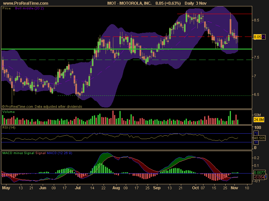269x201 pixels.
Task: Click the 8.05 (+0.63%) quote in header
Action: click(x=168, y=3)
